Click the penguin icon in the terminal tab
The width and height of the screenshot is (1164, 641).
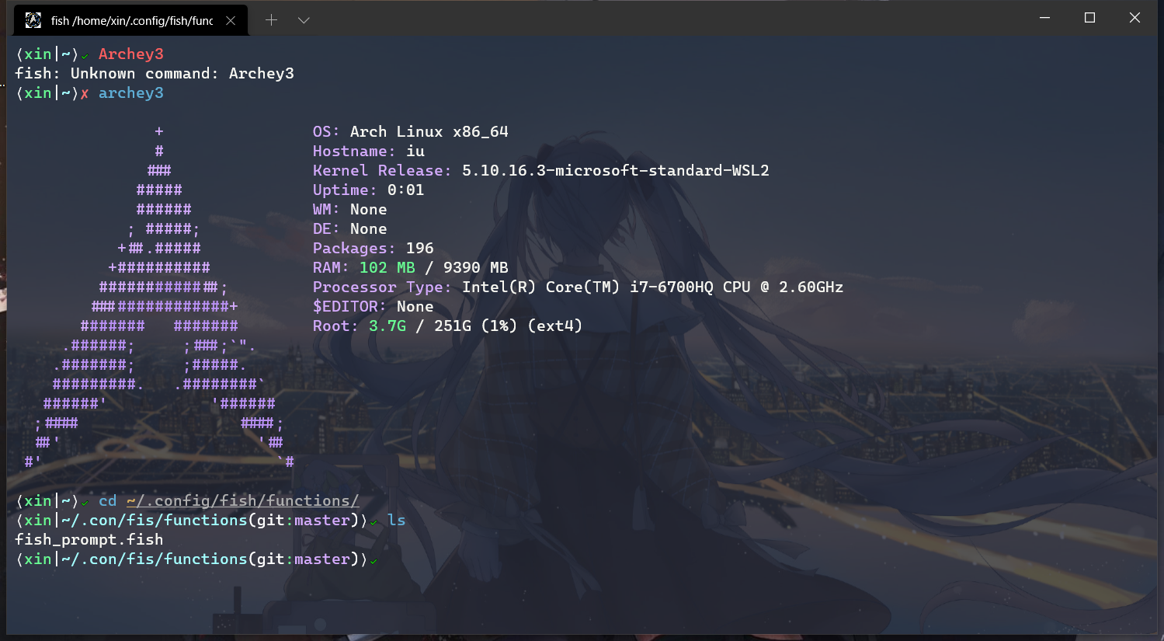tap(33, 20)
